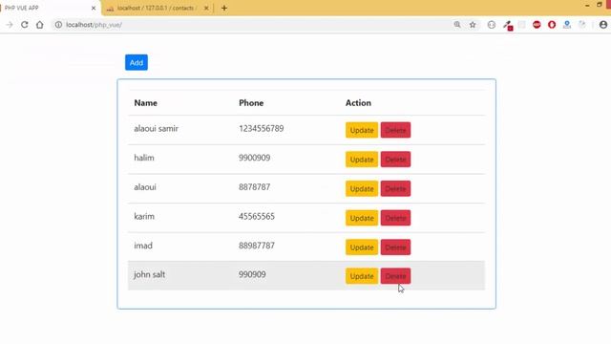
Task: Click the Phone column header
Action: (251, 103)
